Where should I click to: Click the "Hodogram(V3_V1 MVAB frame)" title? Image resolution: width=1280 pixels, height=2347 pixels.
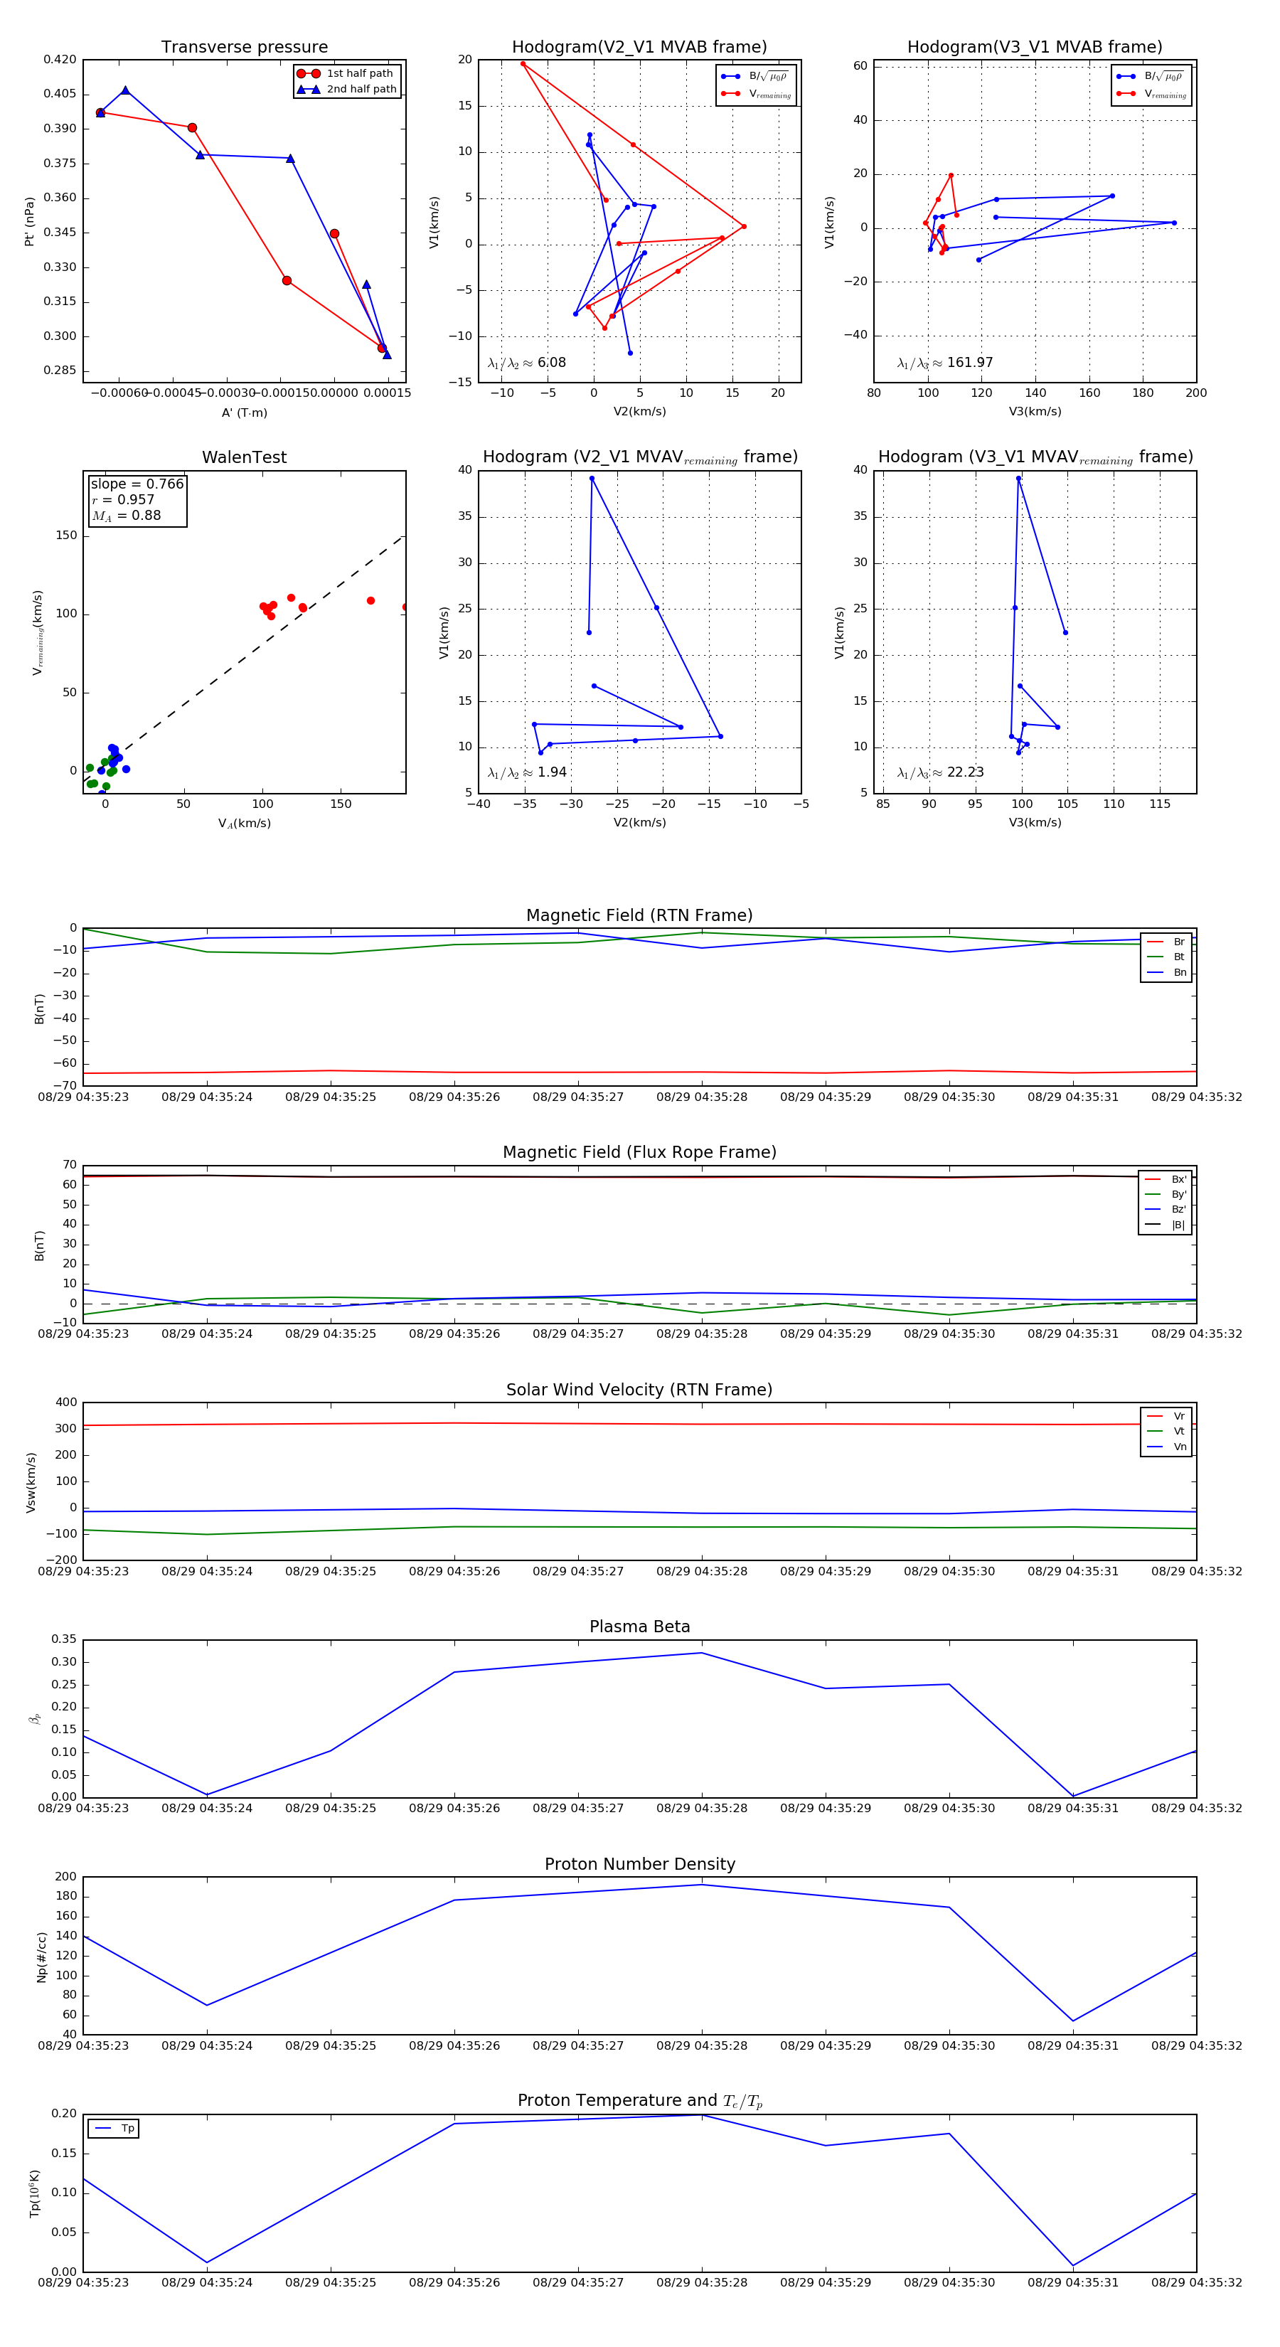pyautogui.click(x=1034, y=48)
